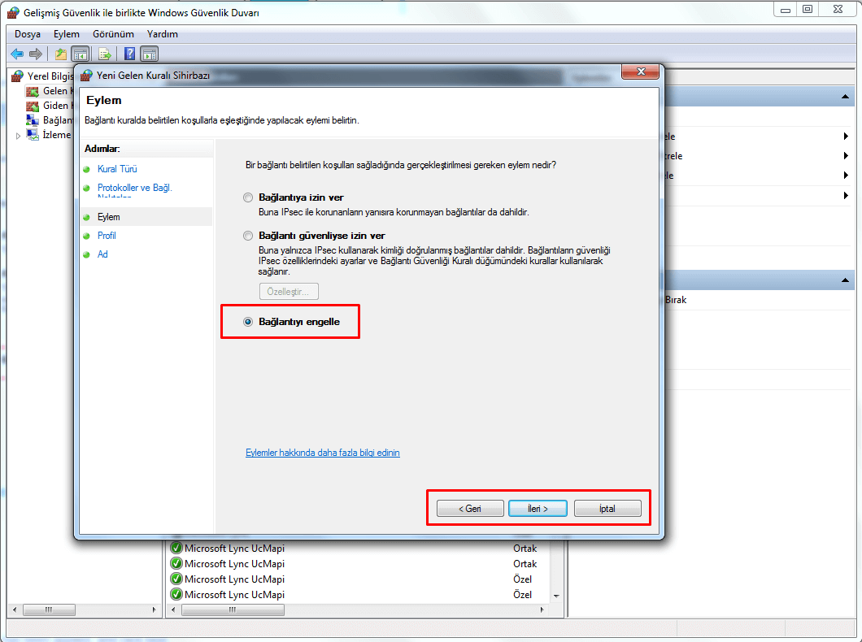Toggle the show/hide console tree toolbar icon
The image size is (862, 642).
[80, 54]
